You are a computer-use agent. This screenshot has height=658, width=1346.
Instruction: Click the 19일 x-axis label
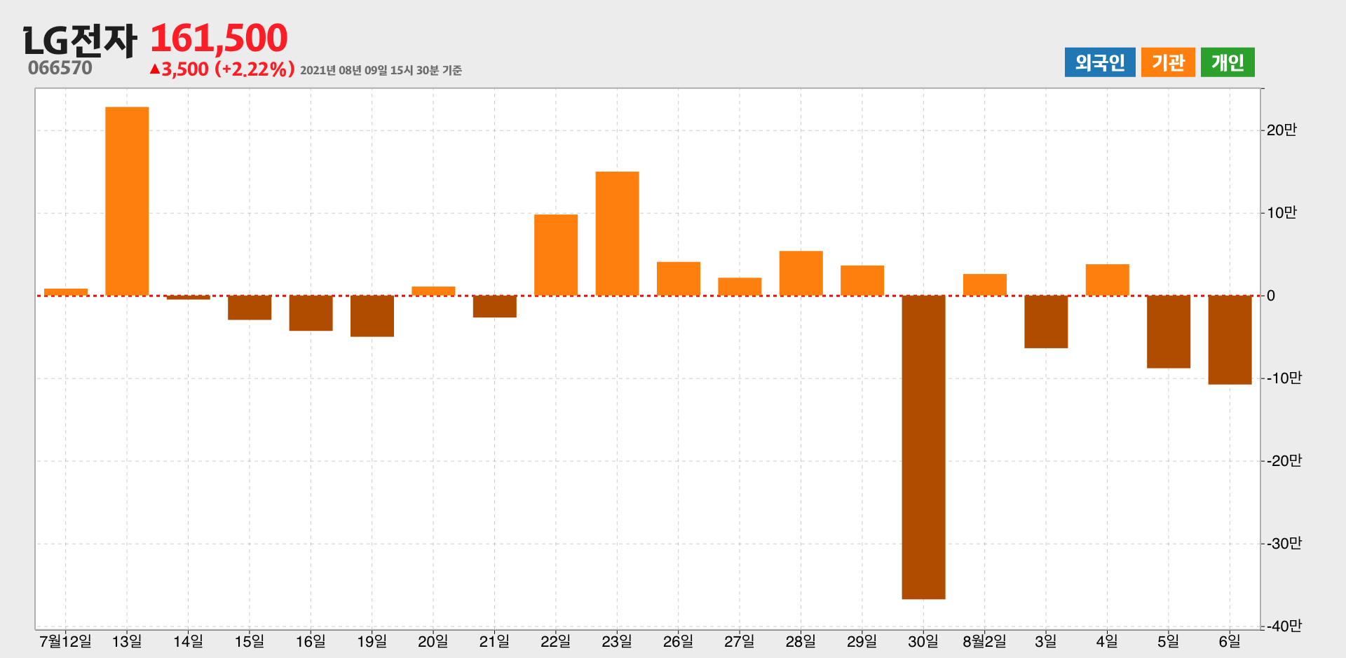[x=372, y=641]
